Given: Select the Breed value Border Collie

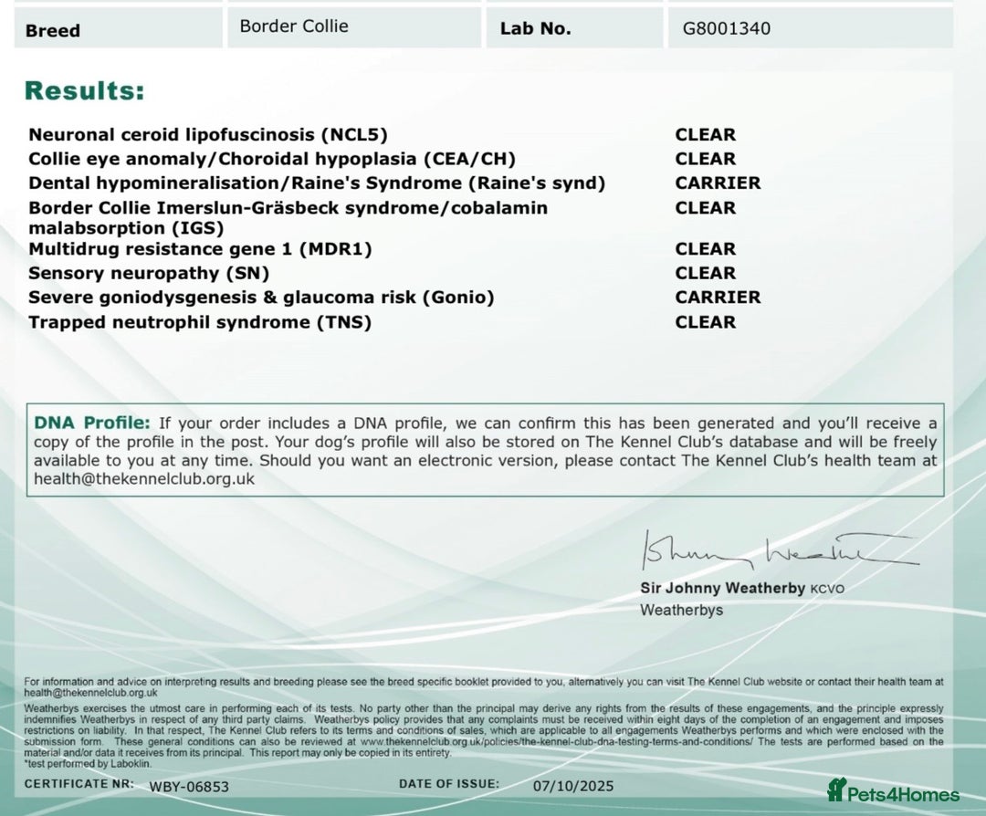Looking at the screenshot, I should click(293, 26).
